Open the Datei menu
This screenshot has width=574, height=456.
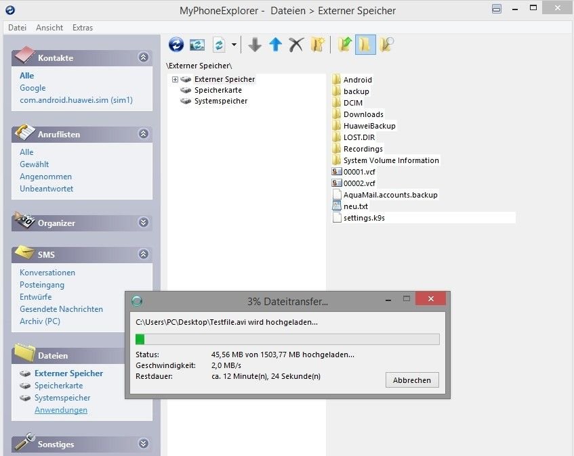[x=17, y=28]
